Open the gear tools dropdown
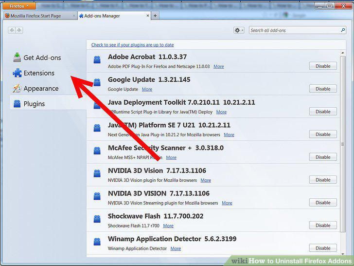Image resolution: width=354 pixels, height=266 pixels. (239, 30)
